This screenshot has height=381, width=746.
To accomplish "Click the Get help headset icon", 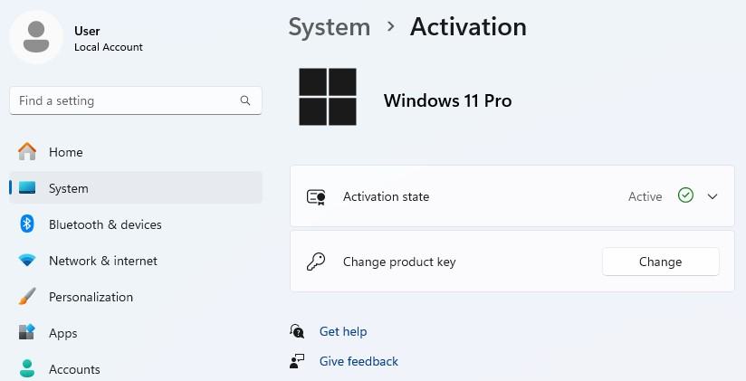I will (x=297, y=331).
